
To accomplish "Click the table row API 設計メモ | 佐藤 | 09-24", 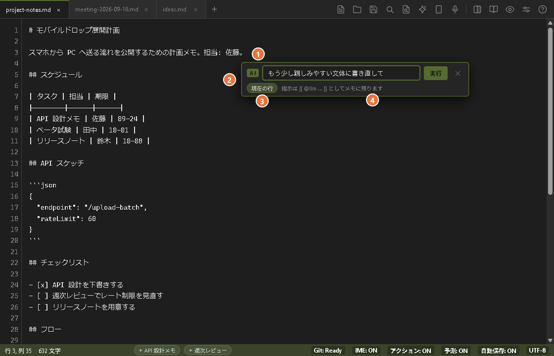I will [87, 119].
